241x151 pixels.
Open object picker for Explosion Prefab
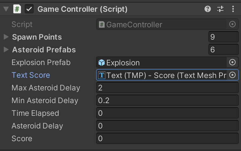click(x=232, y=62)
